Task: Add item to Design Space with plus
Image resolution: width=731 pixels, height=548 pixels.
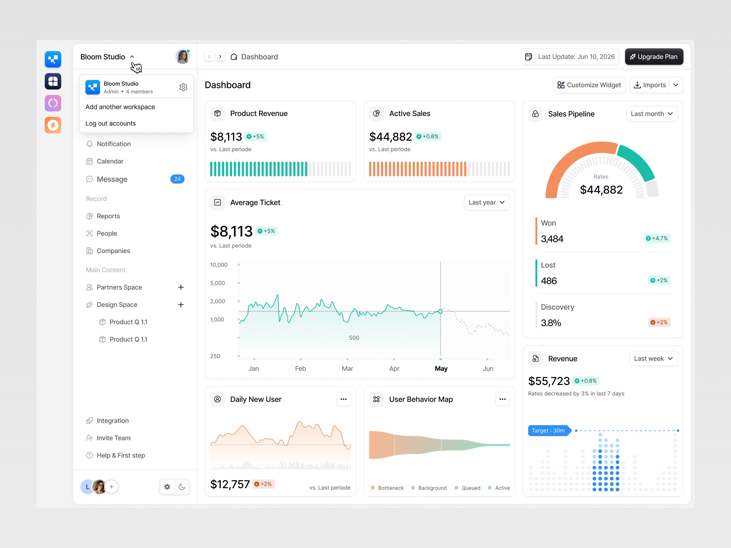Action: pyautogui.click(x=181, y=305)
